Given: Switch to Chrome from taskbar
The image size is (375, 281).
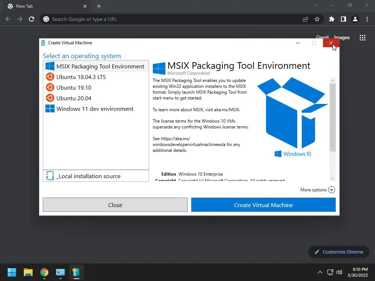Looking at the screenshot, I should (44, 272).
